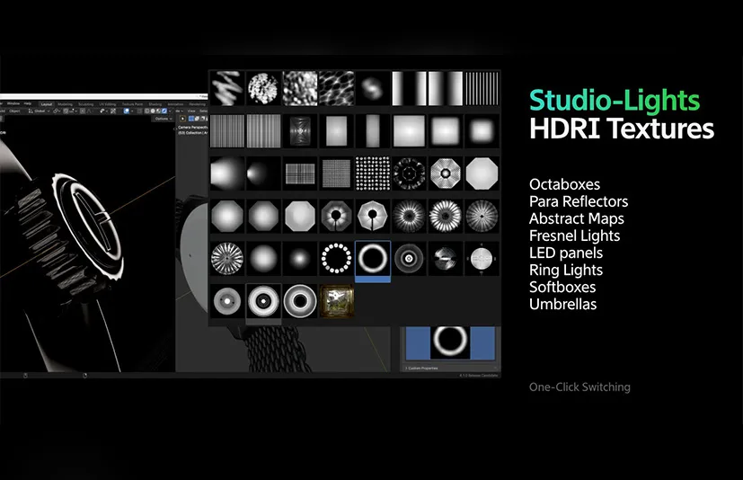Select the large sharp square softbox texture

tap(409, 131)
